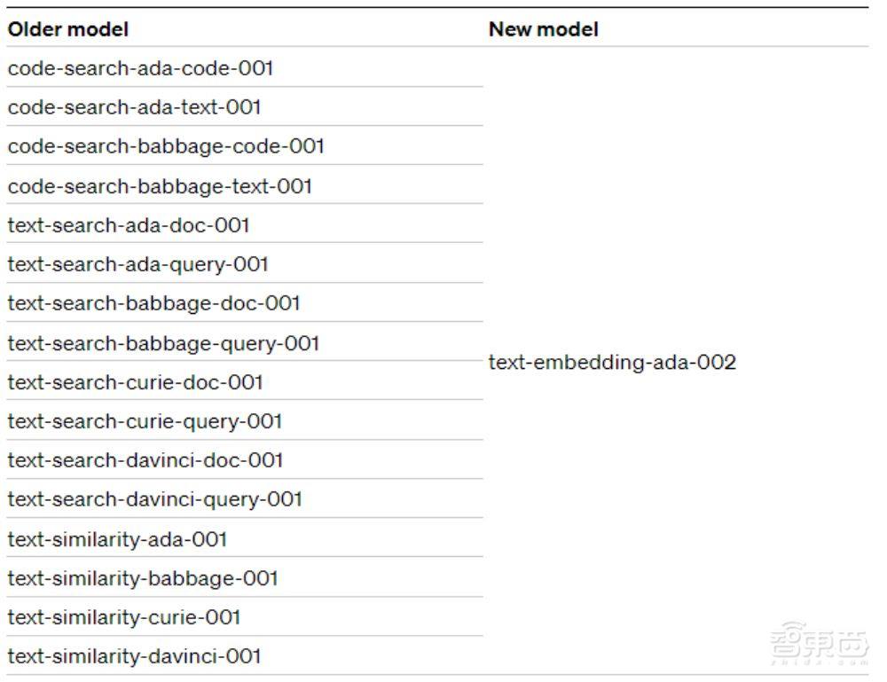Click text-search-davinci-query-001 entry
Viewport: 887px width, 682px height.
154,499
